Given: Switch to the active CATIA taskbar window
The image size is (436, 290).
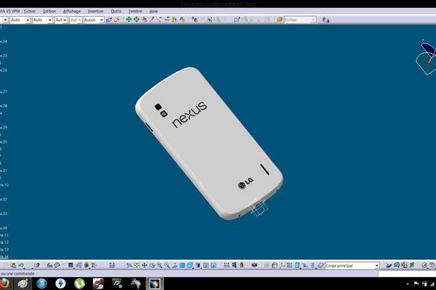Looking at the screenshot, I should pos(155,283).
